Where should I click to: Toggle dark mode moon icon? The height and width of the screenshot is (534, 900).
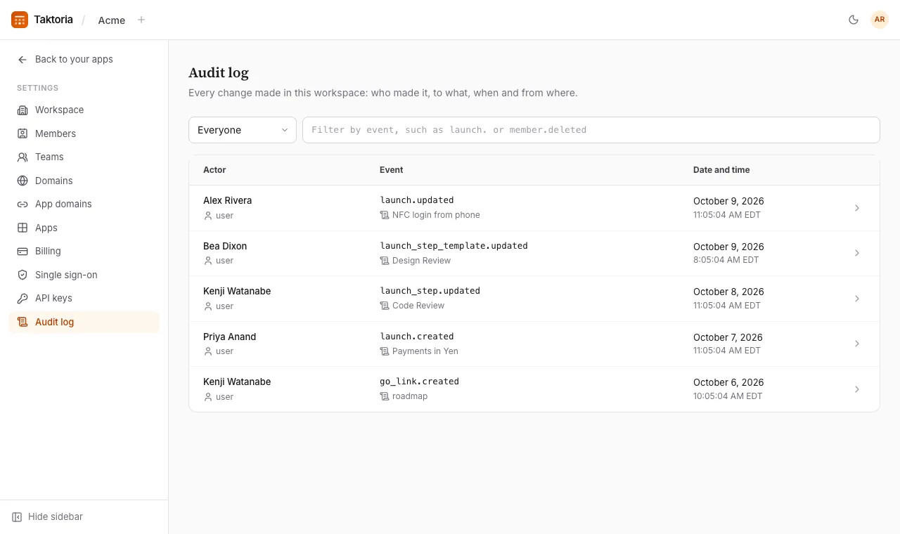click(854, 20)
